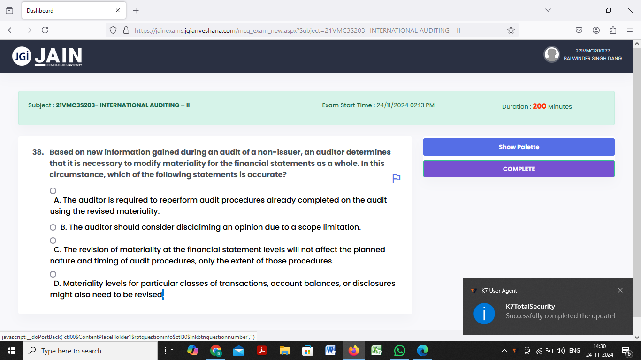Reload the current exam page
This screenshot has width=641, height=360.
(x=45, y=30)
